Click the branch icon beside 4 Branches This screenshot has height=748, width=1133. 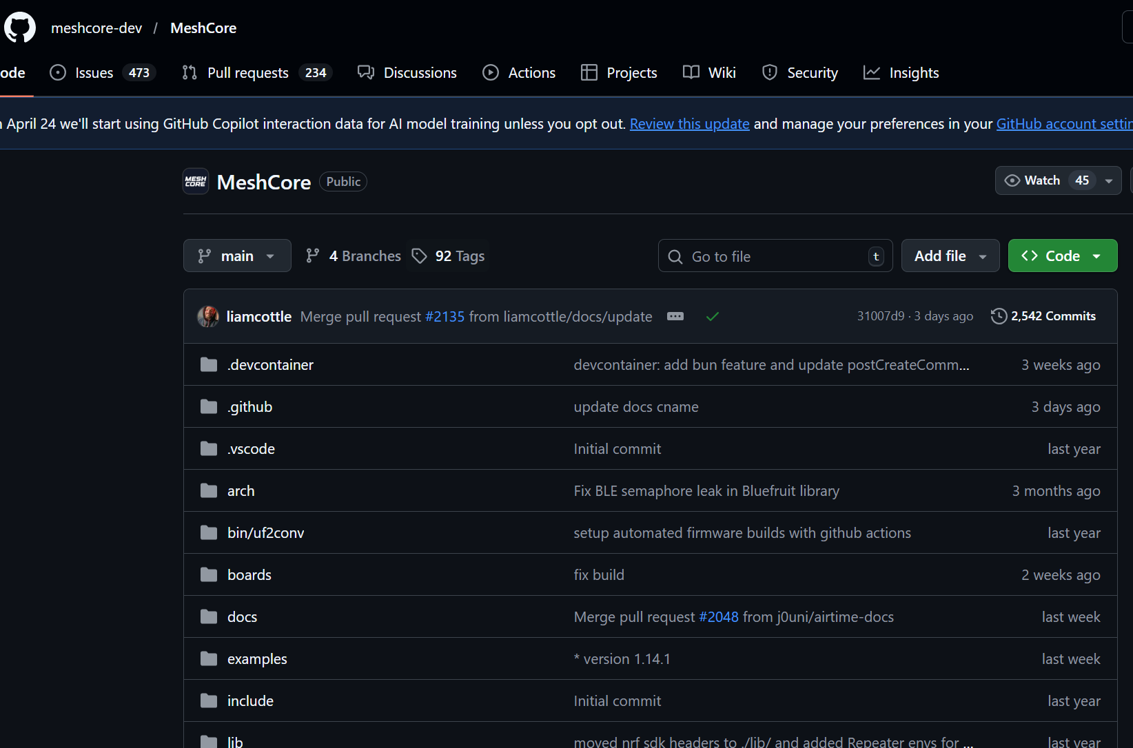pos(313,256)
